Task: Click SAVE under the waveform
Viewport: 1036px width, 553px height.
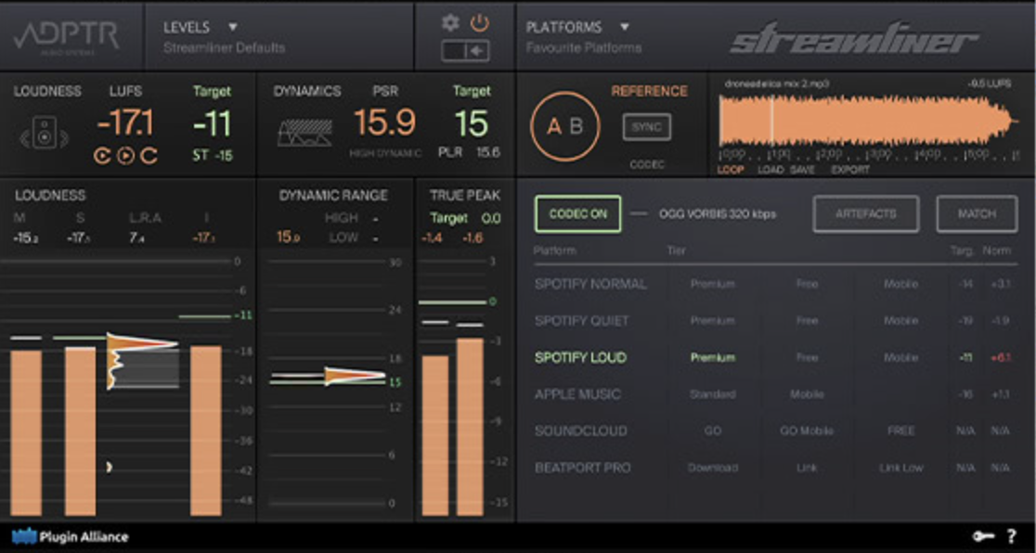Action: (x=802, y=170)
